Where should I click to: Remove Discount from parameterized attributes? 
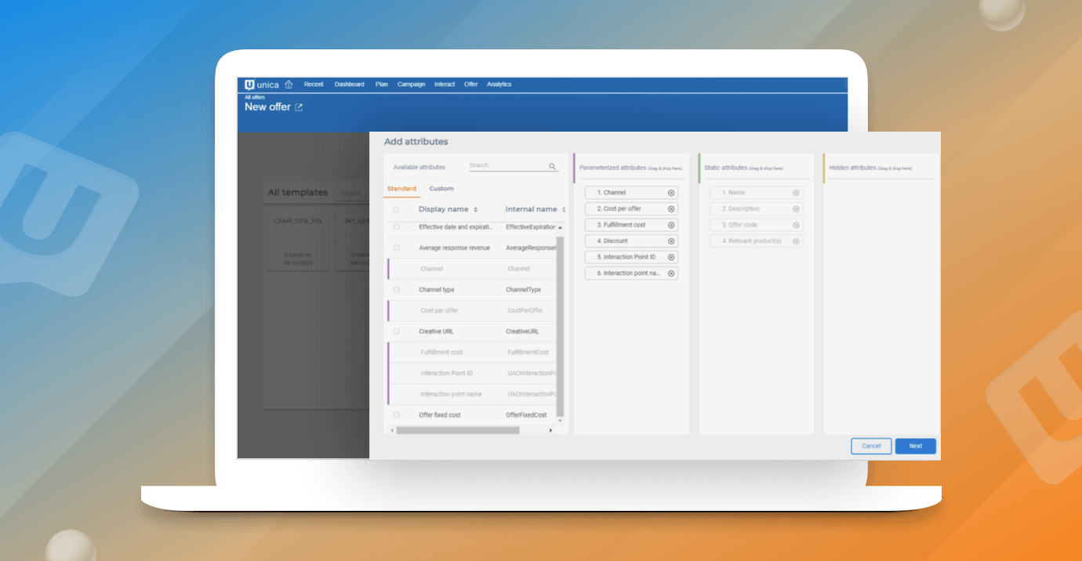click(x=671, y=241)
